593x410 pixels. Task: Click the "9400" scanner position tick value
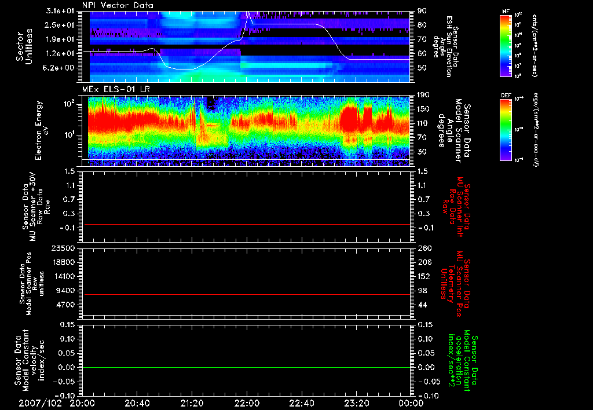tap(65, 291)
